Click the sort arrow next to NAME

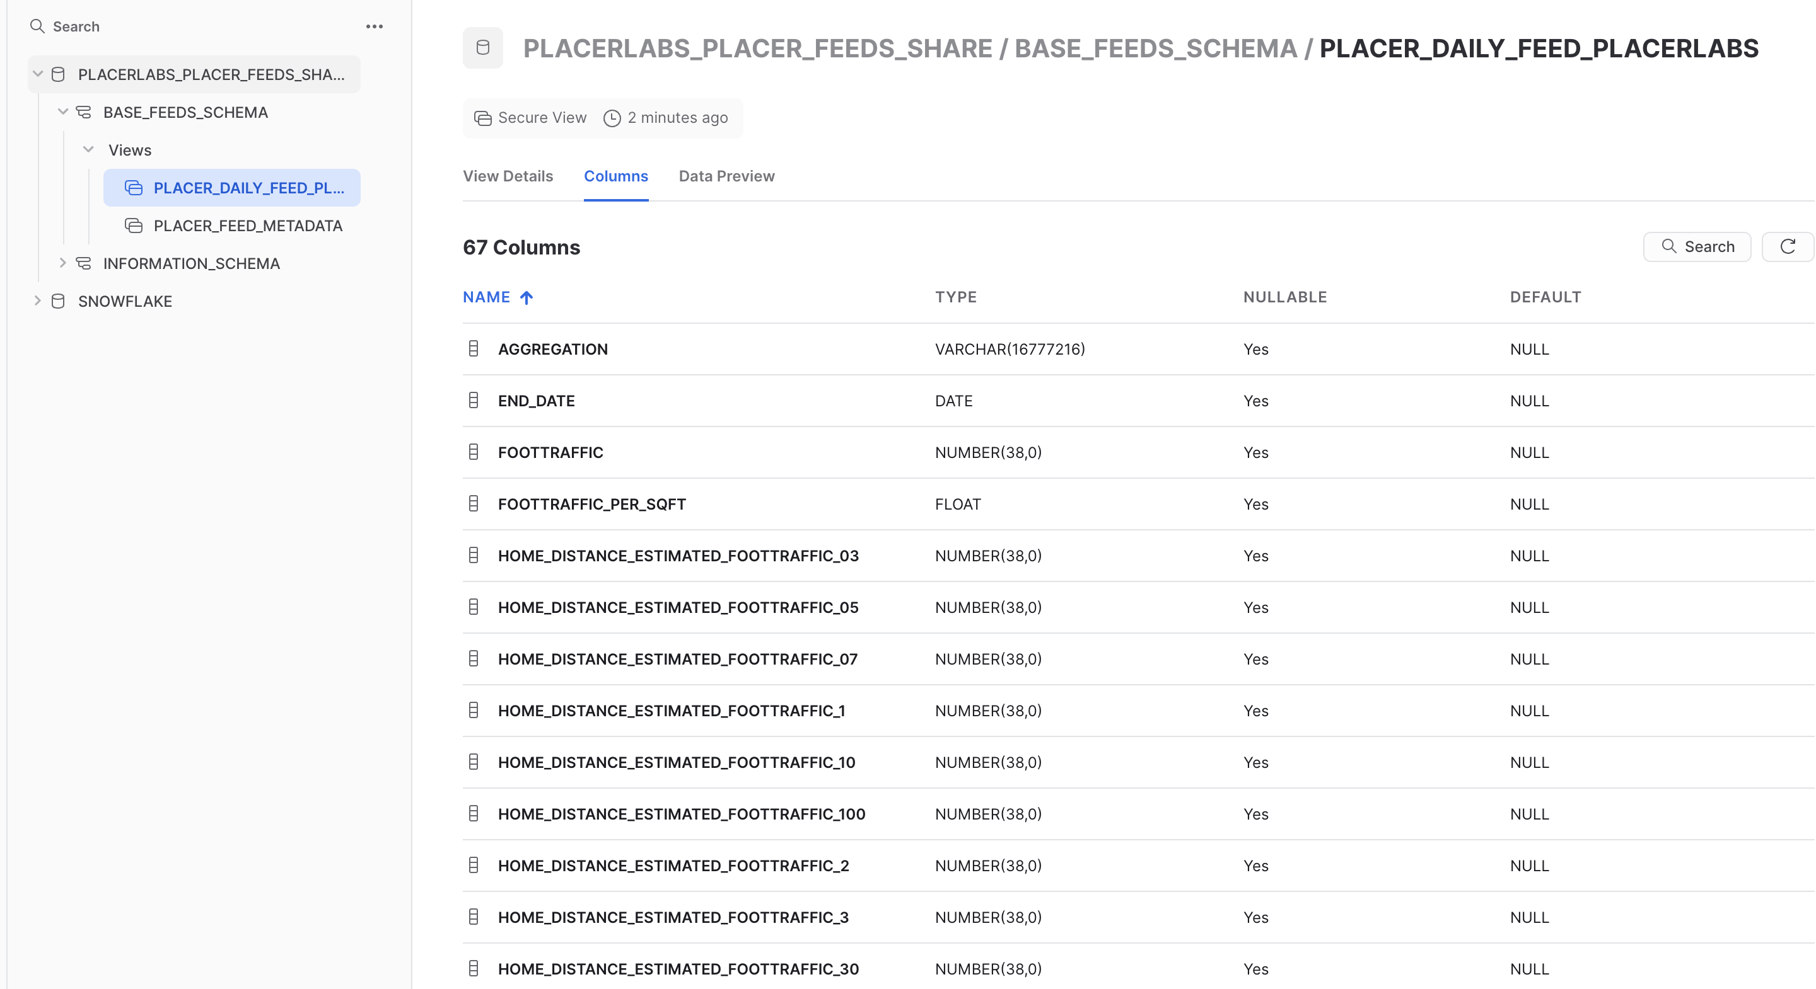(x=527, y=297)
